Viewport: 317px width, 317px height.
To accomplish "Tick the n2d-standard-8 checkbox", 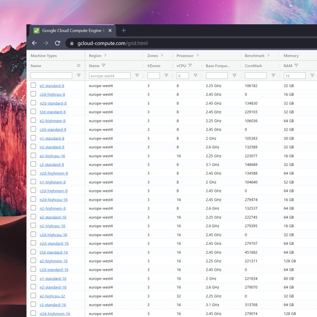I will 33,103.
